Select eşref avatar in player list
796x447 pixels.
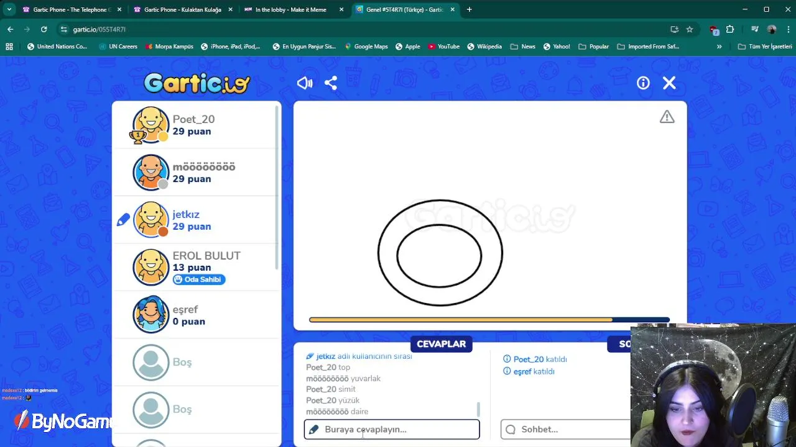coord(150,315)
